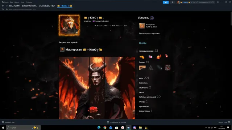
Task: Click the small avatar in the title bar
Action: click(178, 2)
